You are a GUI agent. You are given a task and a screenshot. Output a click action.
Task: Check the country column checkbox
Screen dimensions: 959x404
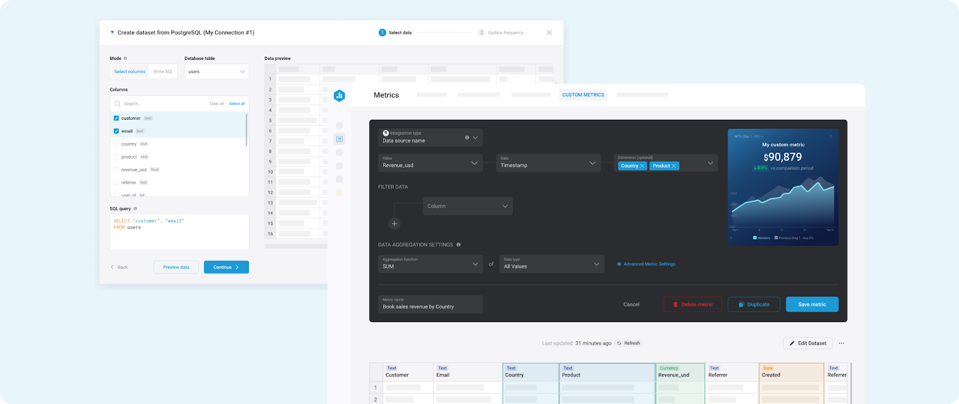pos(116,144)
